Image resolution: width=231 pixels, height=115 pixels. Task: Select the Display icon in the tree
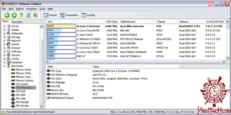pyautogui.click(x=9, y=30)
